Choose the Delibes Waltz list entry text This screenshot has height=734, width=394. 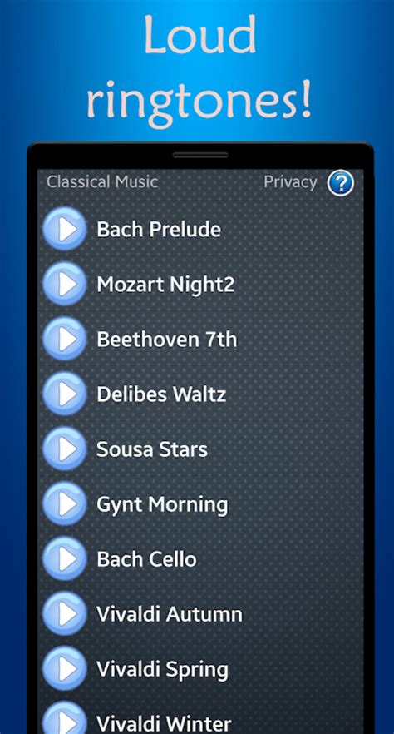(161, 394)
